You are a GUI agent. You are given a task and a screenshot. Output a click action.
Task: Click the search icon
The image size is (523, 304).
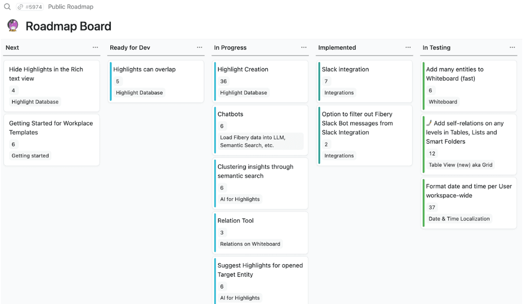pos(7,7)
